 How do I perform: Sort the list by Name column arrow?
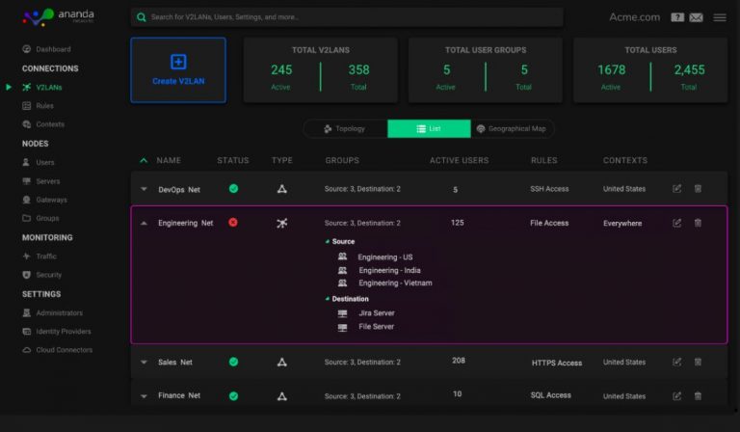tap(144, 160)
